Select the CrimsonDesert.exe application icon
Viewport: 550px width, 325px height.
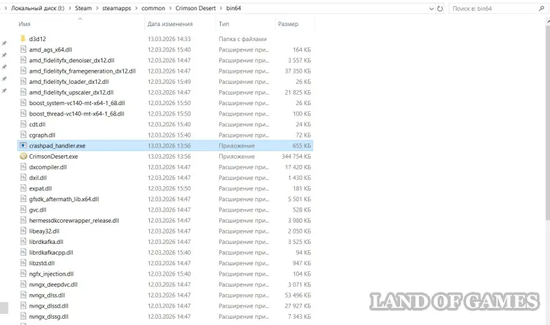click(x=23, y=156)
